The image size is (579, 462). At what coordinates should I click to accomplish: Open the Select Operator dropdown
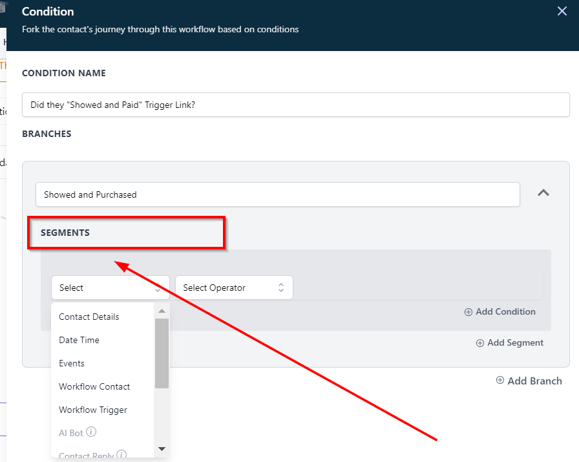(x=233, y=288)
